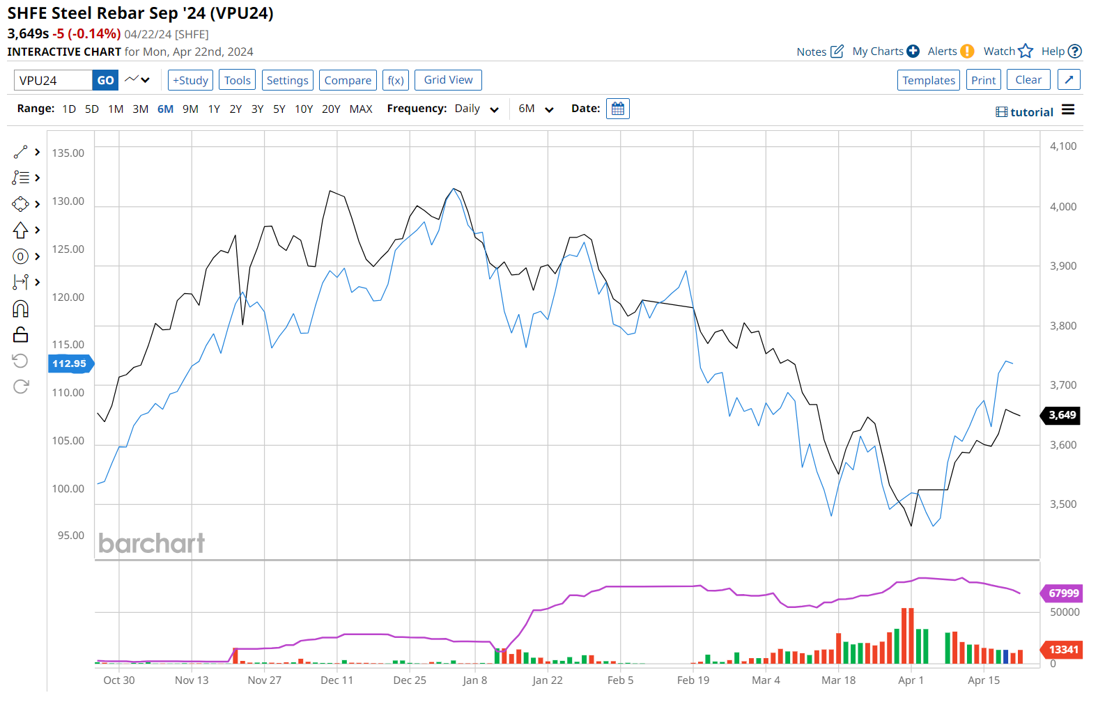Open the hamburger menu beside tutorial
The height and width of the screenshot is (702, 1098).
pyautogui.click(x=1068, y=110)
